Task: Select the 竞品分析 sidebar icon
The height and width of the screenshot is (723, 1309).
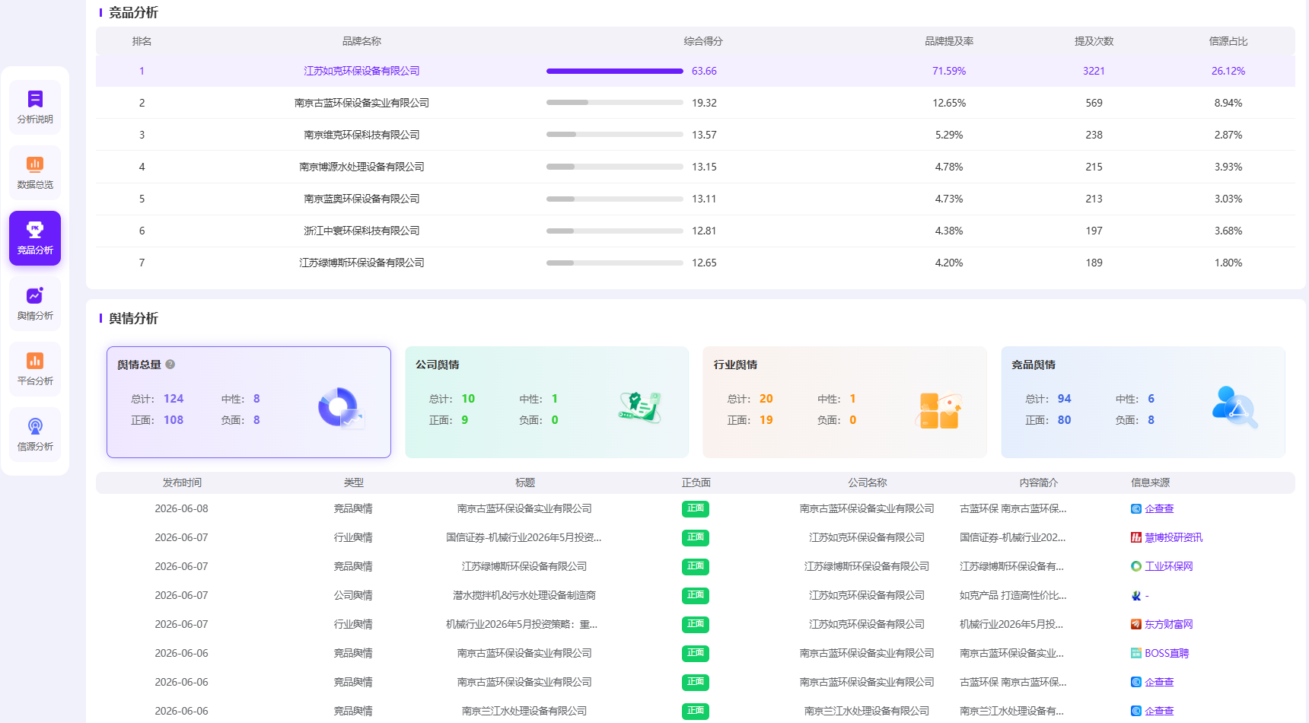Action: point(35,238)
